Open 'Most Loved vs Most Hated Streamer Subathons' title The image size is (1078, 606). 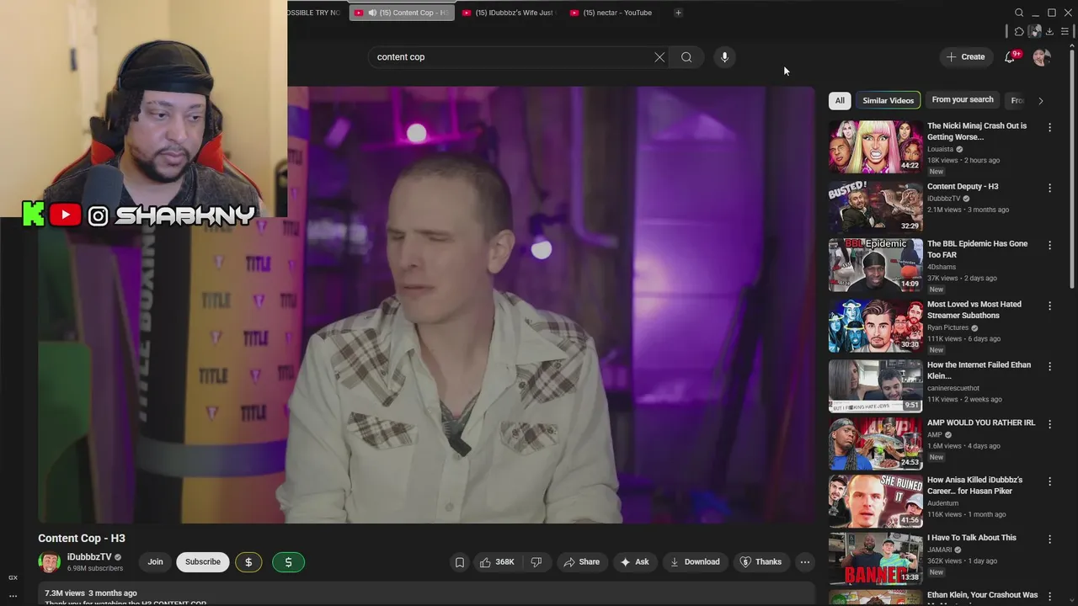(x=974, y=310)
